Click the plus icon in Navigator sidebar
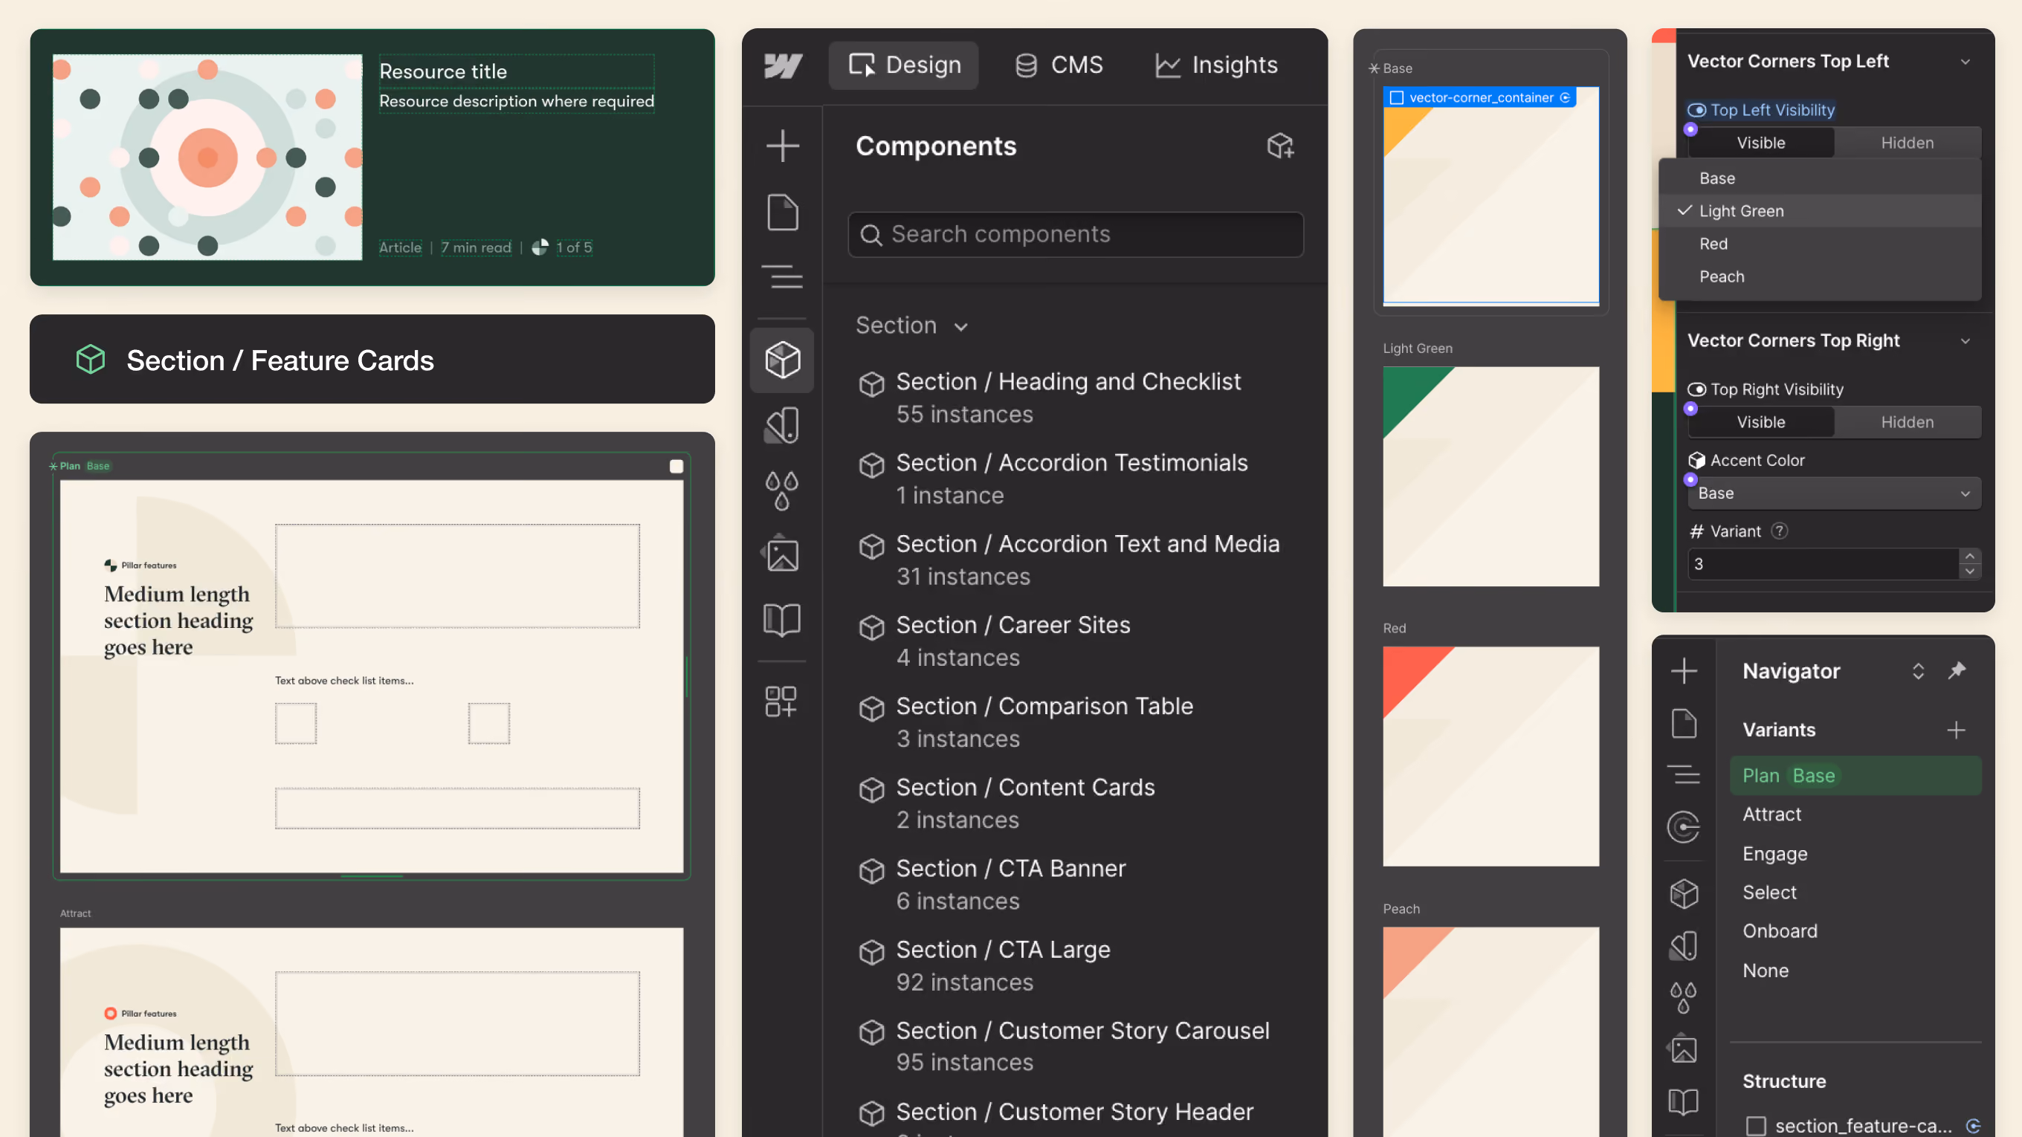 [x=1684, y=671]
